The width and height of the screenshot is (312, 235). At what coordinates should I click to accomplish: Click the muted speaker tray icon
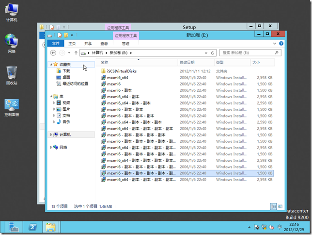coord(271,227)
